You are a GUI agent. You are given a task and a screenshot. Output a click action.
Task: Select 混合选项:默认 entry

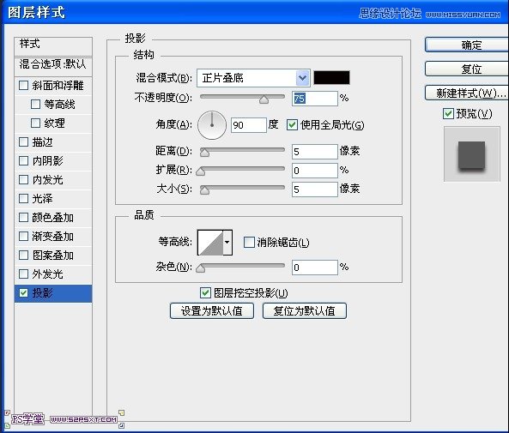point(53,66)
